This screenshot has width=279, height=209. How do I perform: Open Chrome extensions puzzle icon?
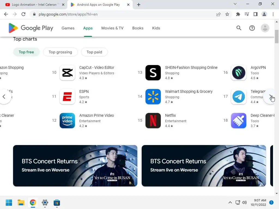pos(238,14)
